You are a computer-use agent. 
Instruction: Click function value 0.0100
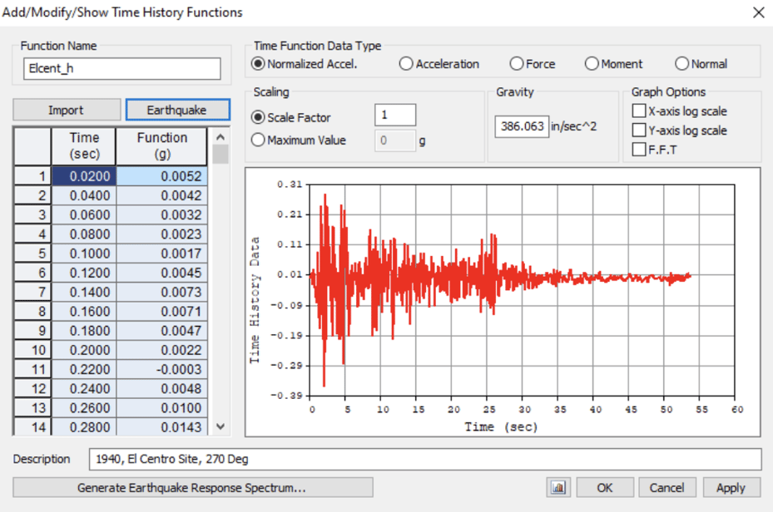(x=161, y=407)
